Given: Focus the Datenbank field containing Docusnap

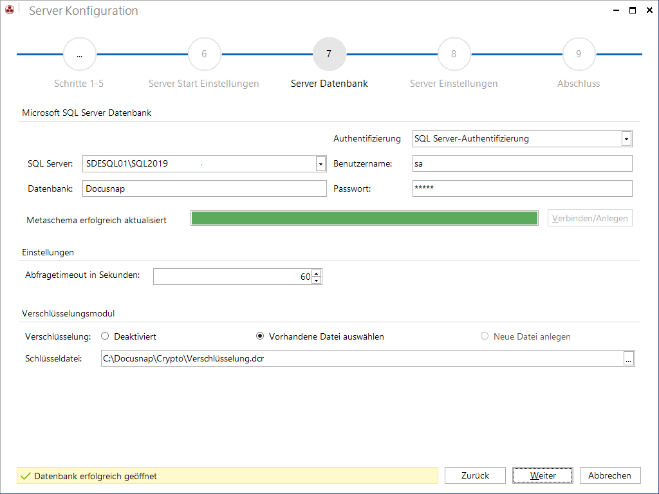Looking at the screenshot, I should (204, 188).
